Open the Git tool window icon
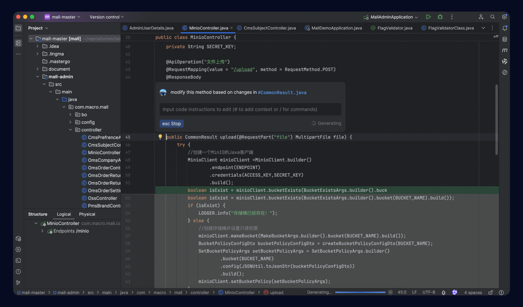The image size is (523, 307). [18, 283]
